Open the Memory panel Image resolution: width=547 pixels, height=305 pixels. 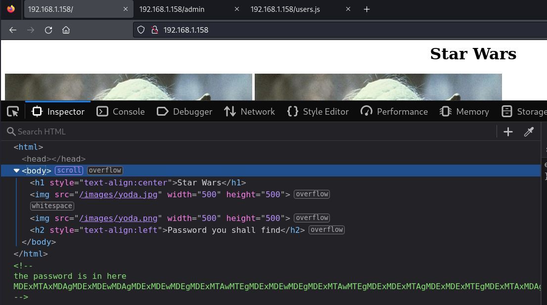pyautogui.click(x=464, y=112)
